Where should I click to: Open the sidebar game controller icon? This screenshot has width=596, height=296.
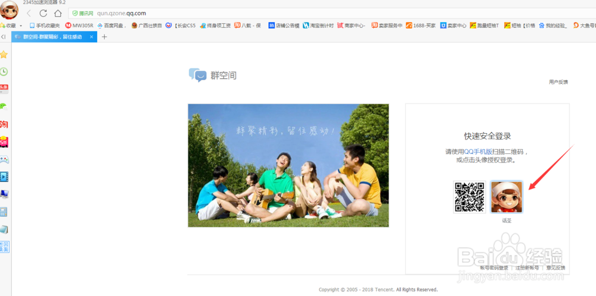4,159
